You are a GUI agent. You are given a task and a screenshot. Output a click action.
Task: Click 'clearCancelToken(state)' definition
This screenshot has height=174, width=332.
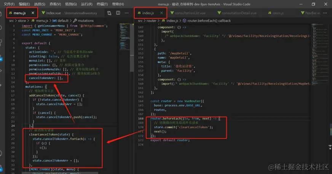pyautogui.click(x=49, y=134)
